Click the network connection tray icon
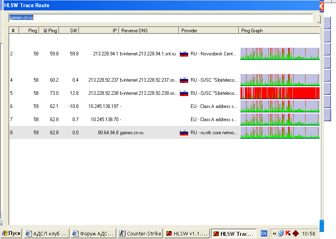The height and width of the screenshot is (239, 336). point(281,233)
